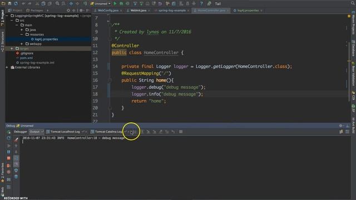Click the Clear All eraser icon in console

pos(16,139)
